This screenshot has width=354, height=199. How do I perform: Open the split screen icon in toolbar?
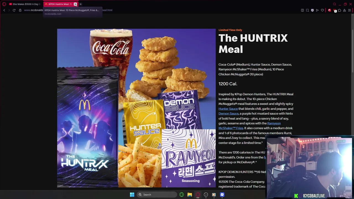[302, 10]
